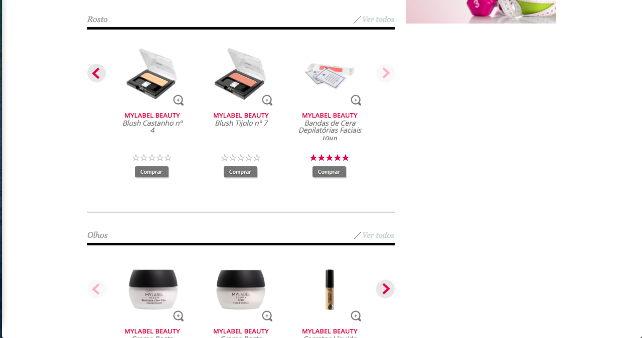The image size is (642, 338).
Task: Zoom the Blush Castanho nº 4 image
Action: point(179,100)
